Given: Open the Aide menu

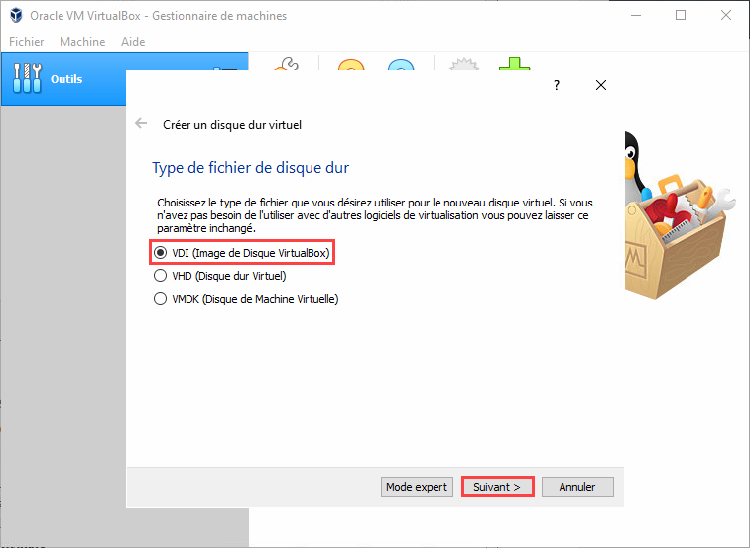Looking at the screenshot, I should coord(133,42).
